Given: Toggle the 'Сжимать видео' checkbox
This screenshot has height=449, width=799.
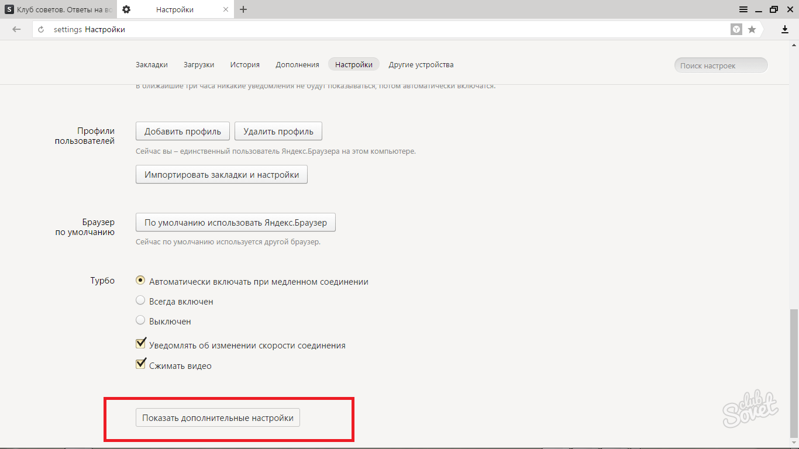Looking at the screenshot, I should [140, 364].
